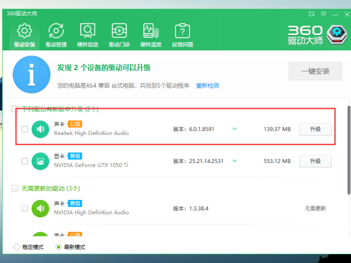Open the 驱动管理 icon in the toolbar
Image resolution: width=351 pixels, height=263 pixels.
pos(56,34)
